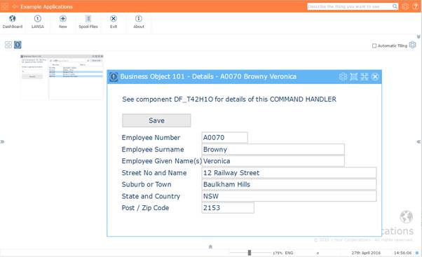Image resolution: width=422 pixels, height=257 pixels.
Task: Click the New toolbar button
Action: [62, 22]
